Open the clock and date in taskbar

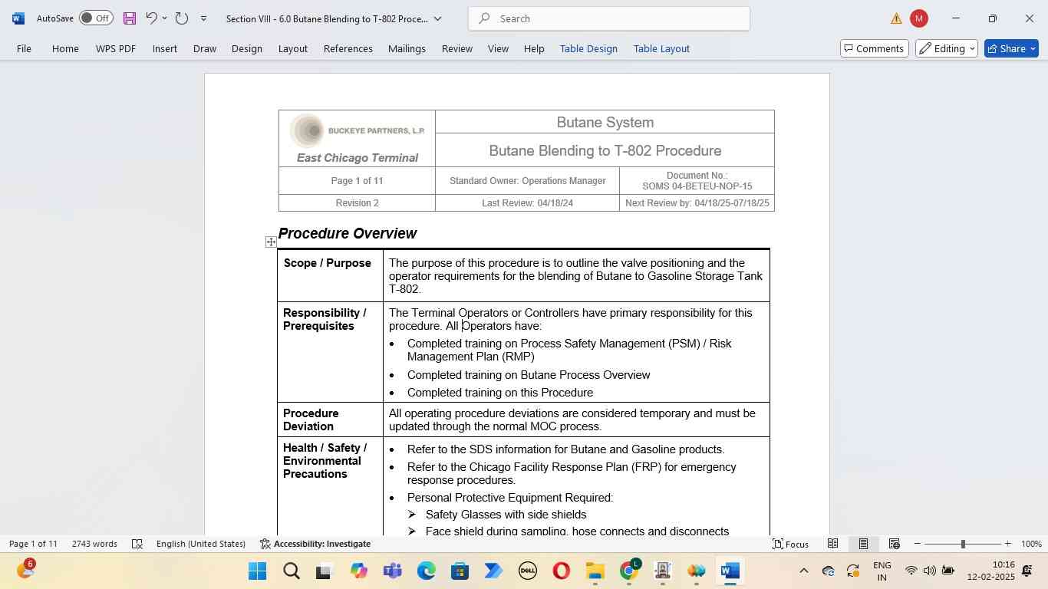click(991, 571)
